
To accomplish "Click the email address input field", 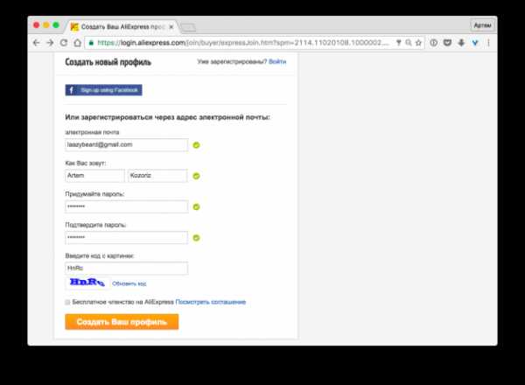I will (127, 145).
